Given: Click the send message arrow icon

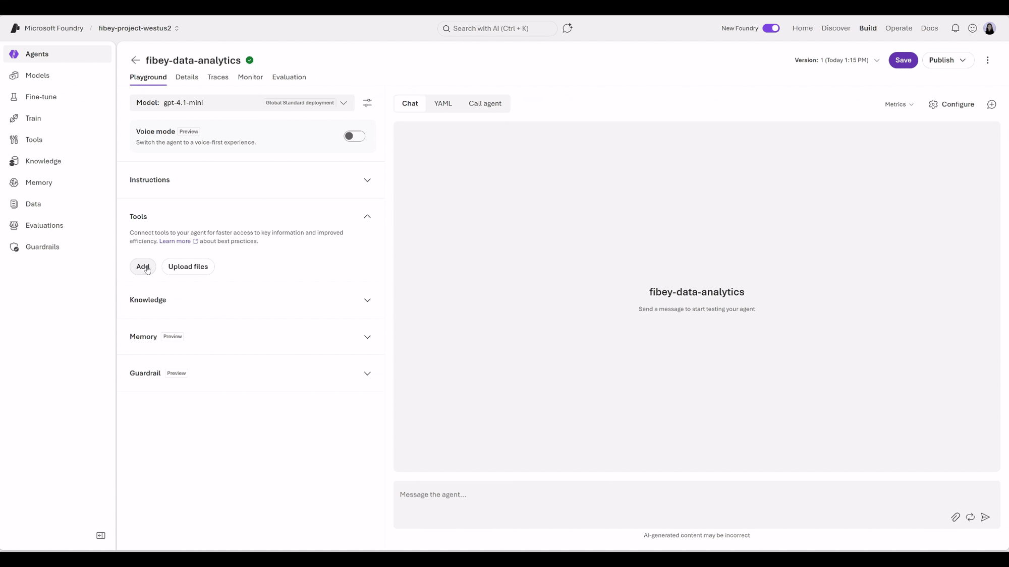Looking at the screenshot, I should point(985,517).
